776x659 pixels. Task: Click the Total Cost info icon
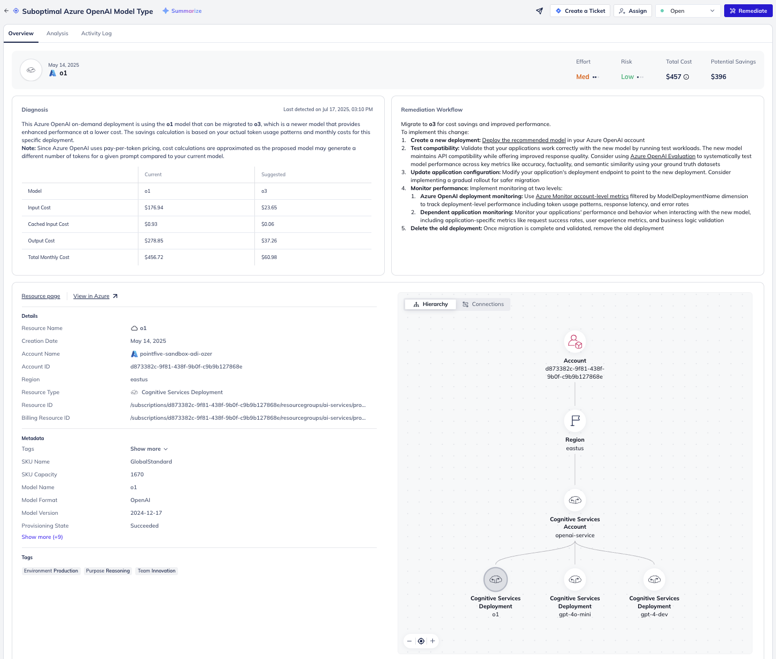click(686, 77)
